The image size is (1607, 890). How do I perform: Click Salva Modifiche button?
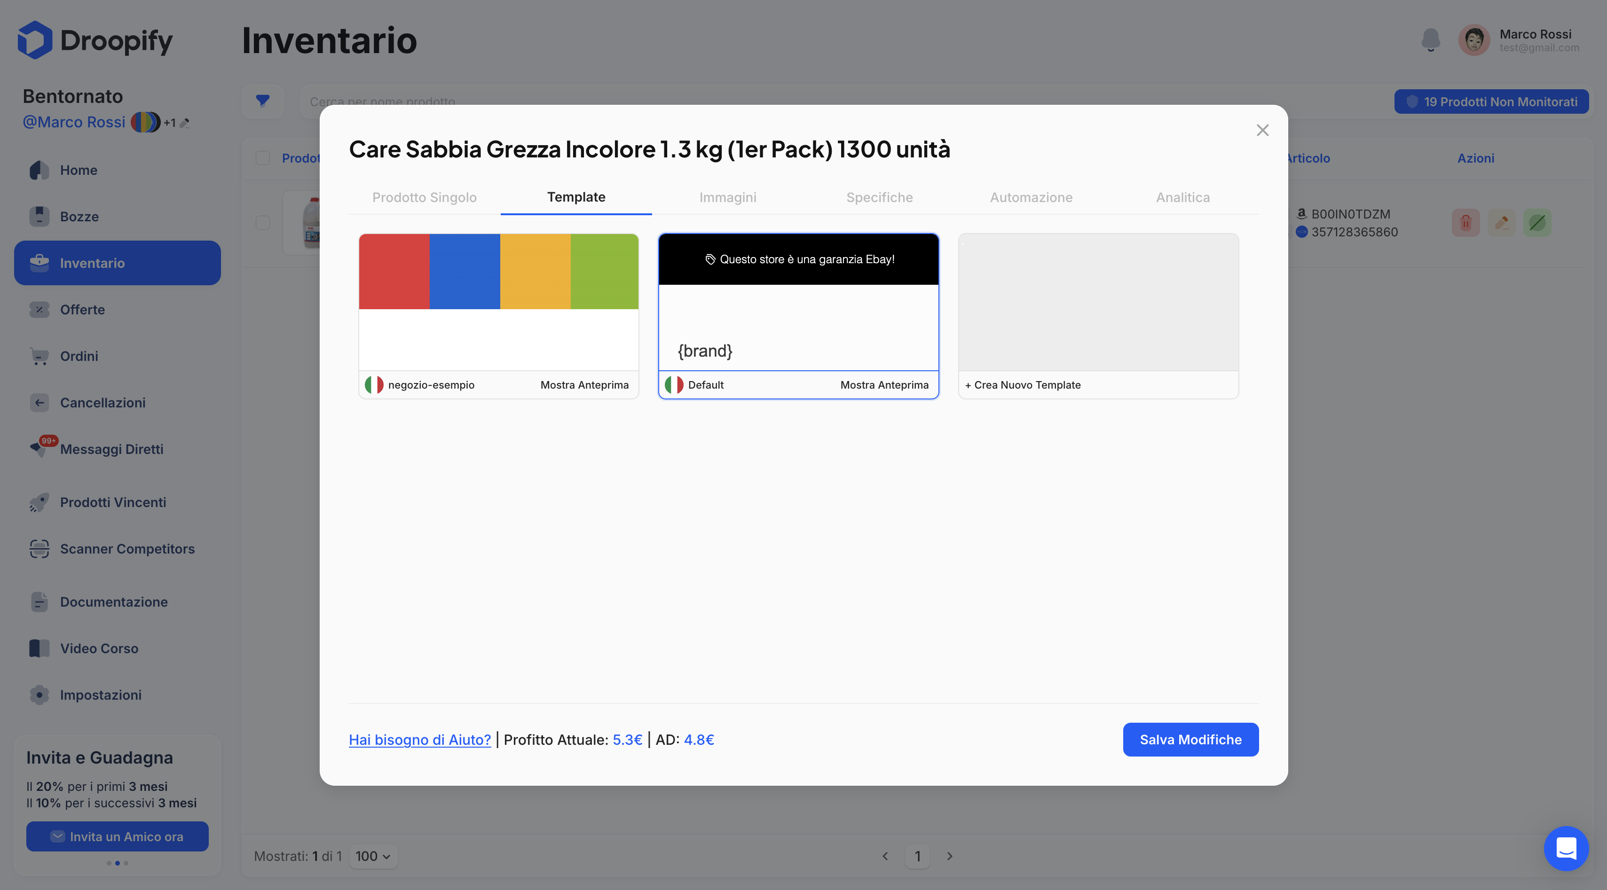[1190, 740]
